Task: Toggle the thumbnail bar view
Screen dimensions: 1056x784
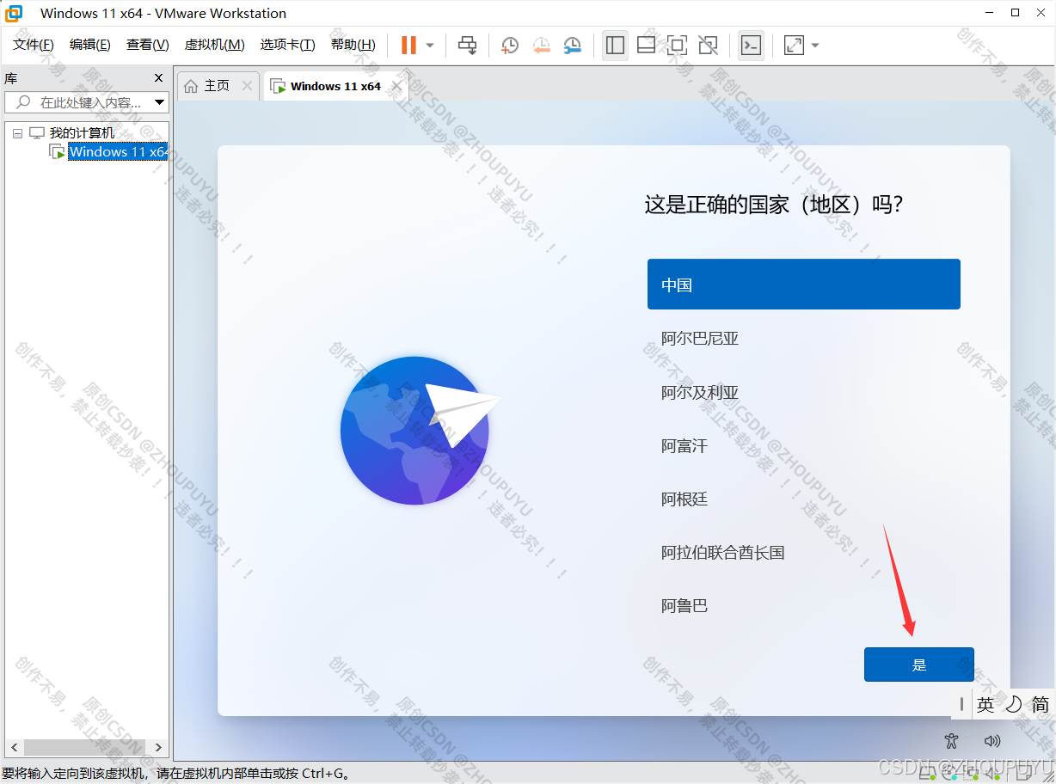Action: 646,46
